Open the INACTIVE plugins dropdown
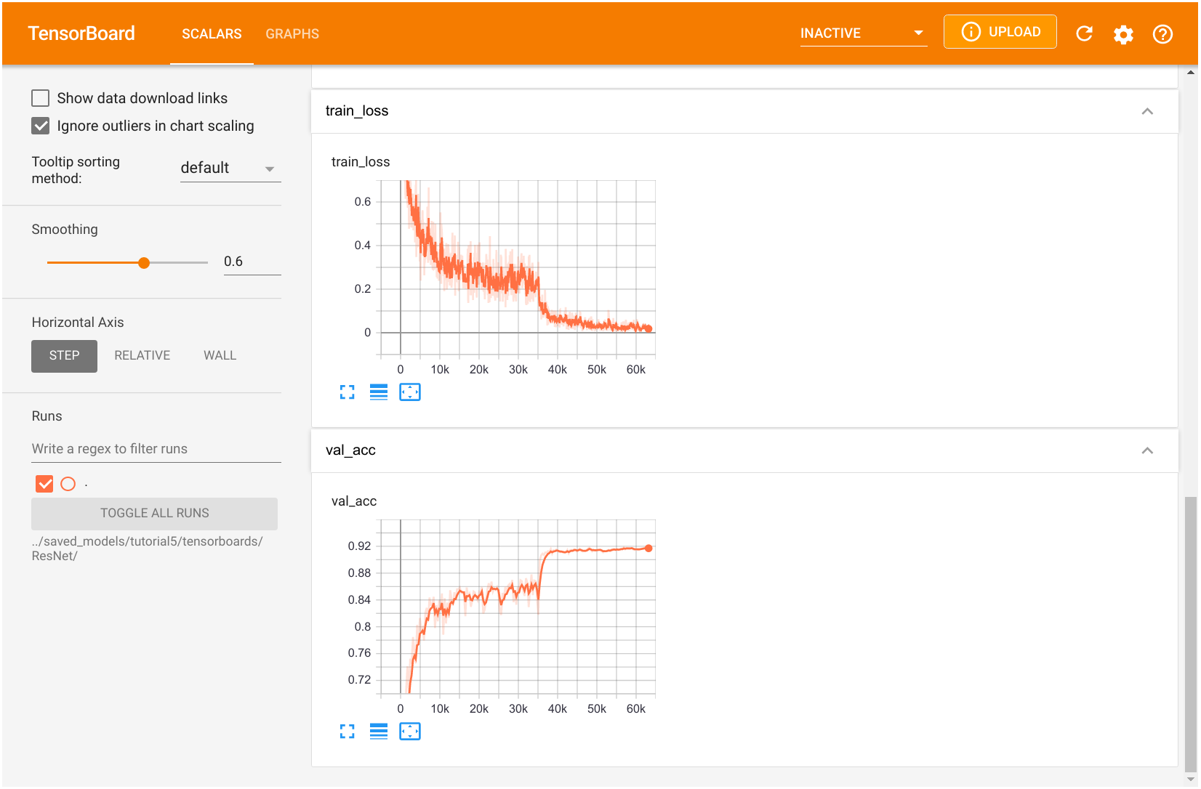Screen dimensions: 1201x789 862,33
